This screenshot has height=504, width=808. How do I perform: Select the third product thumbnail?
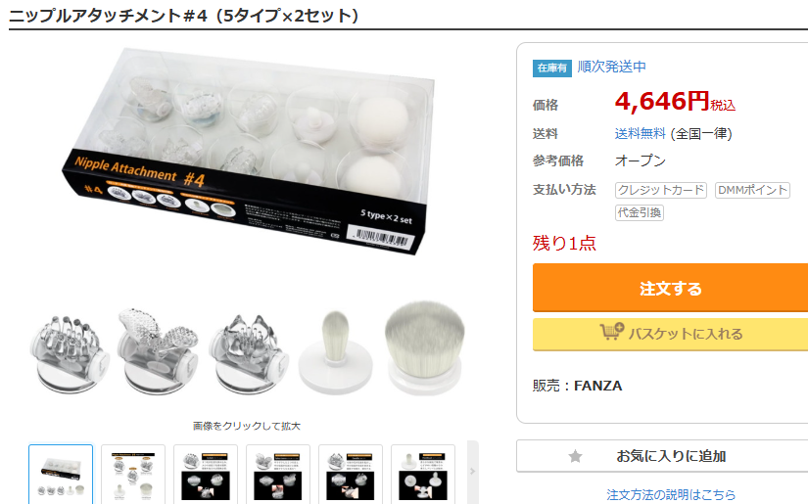coord(206,475)
